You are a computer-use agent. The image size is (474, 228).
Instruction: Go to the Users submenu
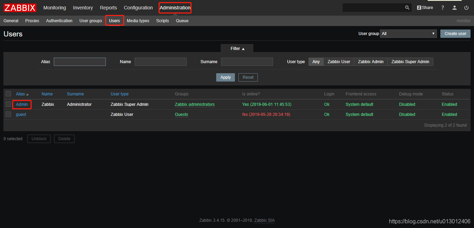click(x=115, y=21)
